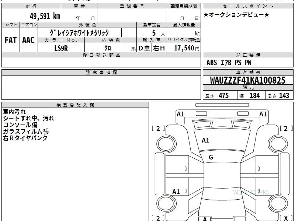Viewport: 295px width, 221px height.
Task: Click the 登録番号 header cell
Action: pyautogui.click(x=132, y=6)
